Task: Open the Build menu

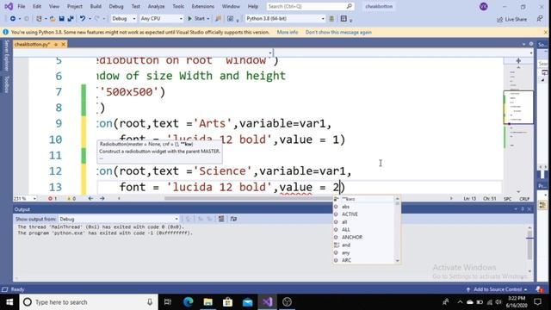Action: [96, 6]
